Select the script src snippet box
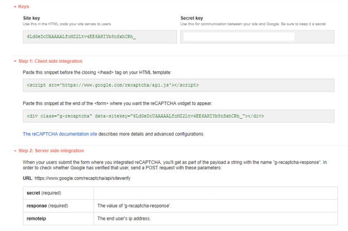The image size is (348, 231). point(179,85)
